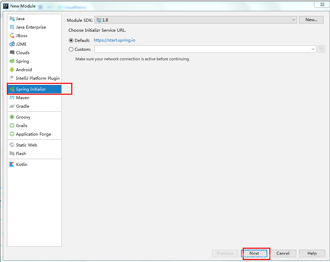
Task: Click the Android robot icon
Action: click(x=12, y=70)
